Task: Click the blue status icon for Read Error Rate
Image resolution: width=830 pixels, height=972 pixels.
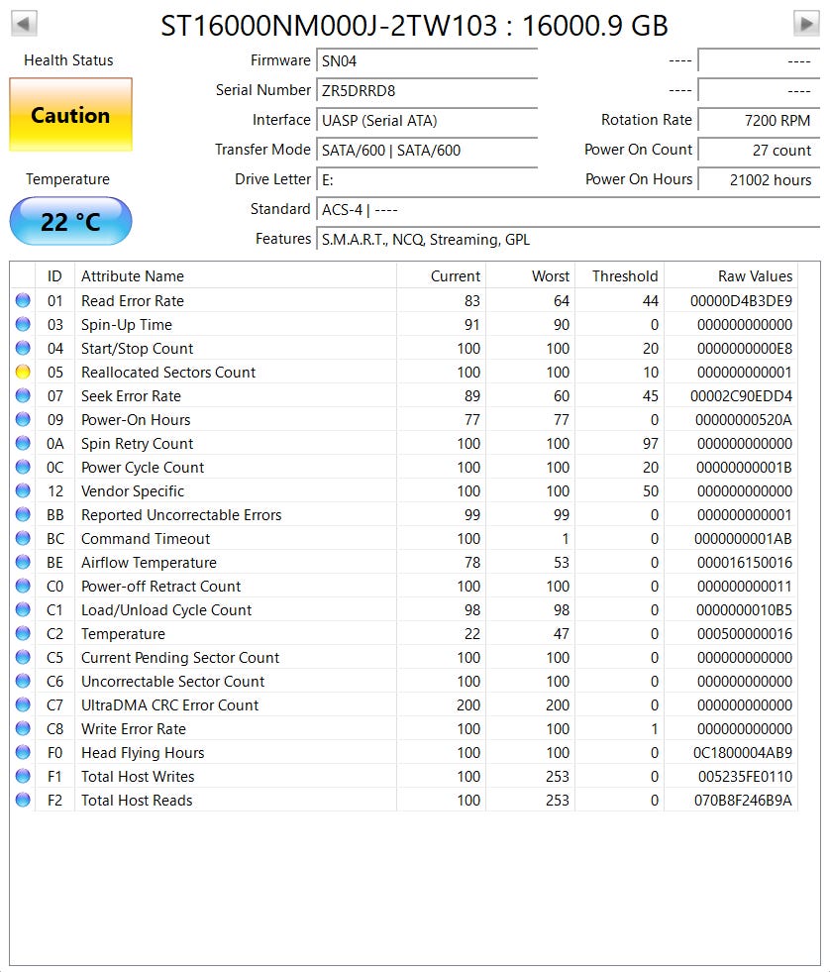Action: pyautogui.click(x=23, y=301)
